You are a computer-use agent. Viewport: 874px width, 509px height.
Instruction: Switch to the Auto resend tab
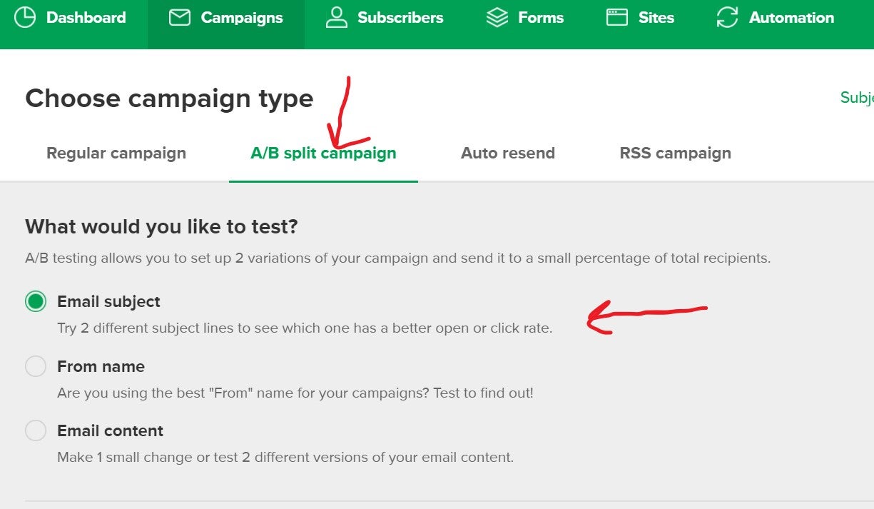tap(508, 153)
